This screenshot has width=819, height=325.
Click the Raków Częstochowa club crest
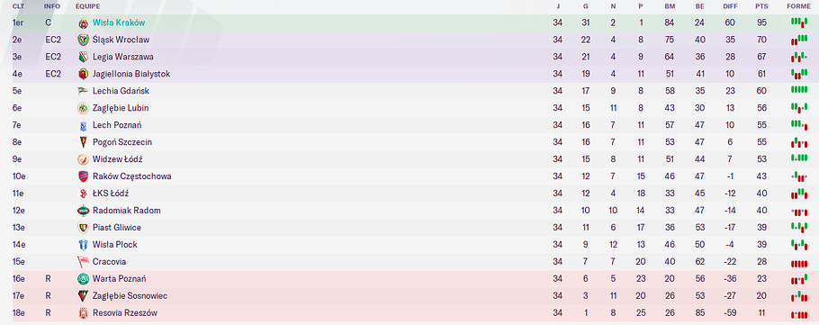[x=83, y=176]
